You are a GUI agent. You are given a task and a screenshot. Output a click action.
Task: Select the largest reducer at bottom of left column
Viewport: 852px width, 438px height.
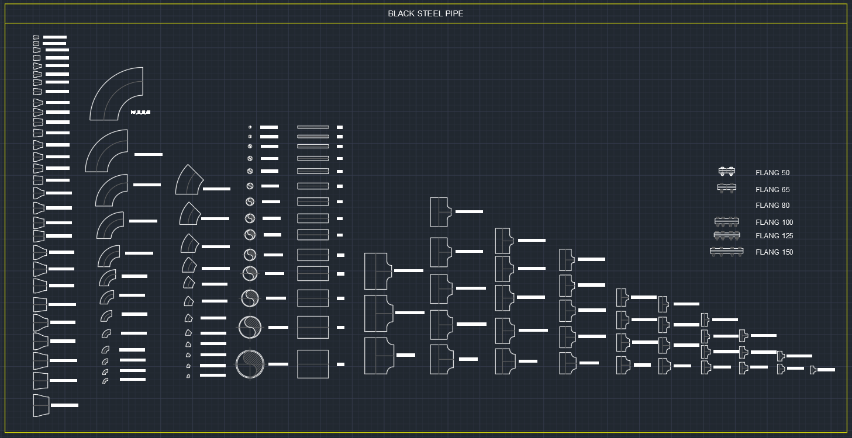[x=41, y=405]
